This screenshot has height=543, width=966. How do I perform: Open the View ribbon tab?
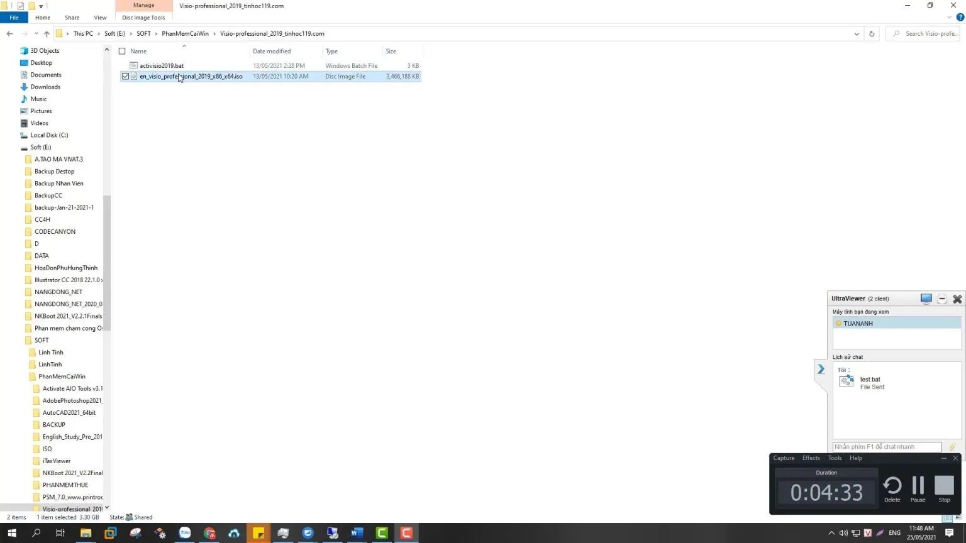click(x=100, y=18)
